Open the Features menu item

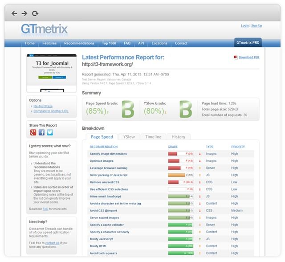[x=49, y=43]
